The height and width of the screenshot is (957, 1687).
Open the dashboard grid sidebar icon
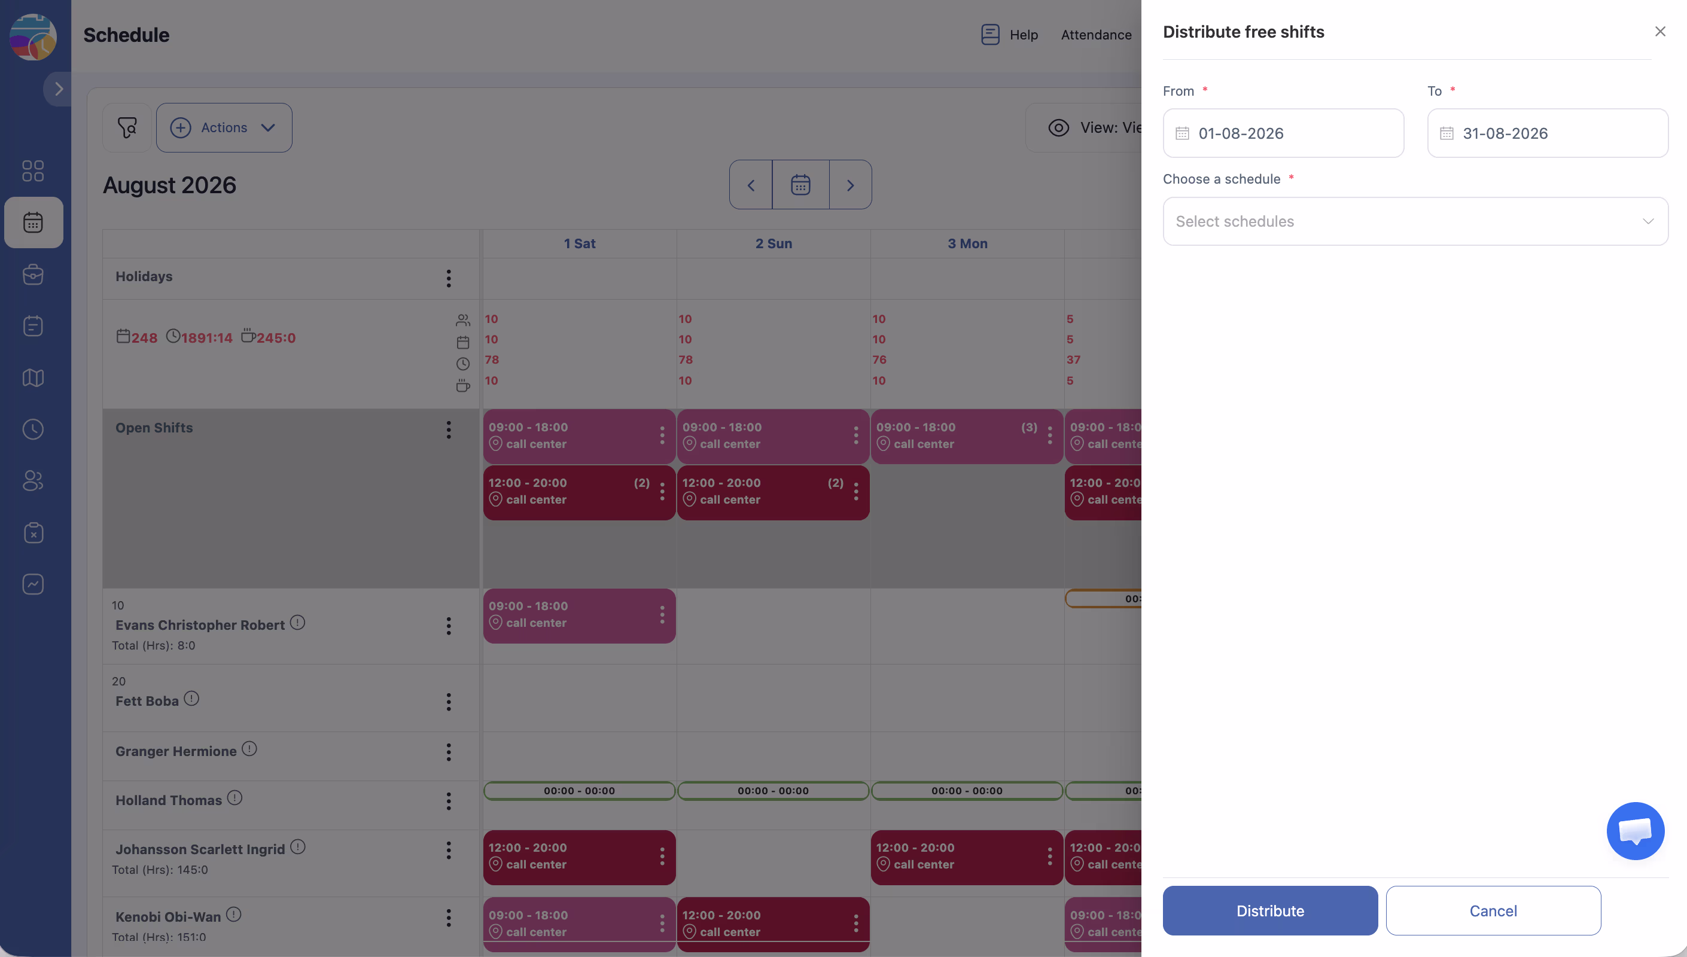point(33,171)
